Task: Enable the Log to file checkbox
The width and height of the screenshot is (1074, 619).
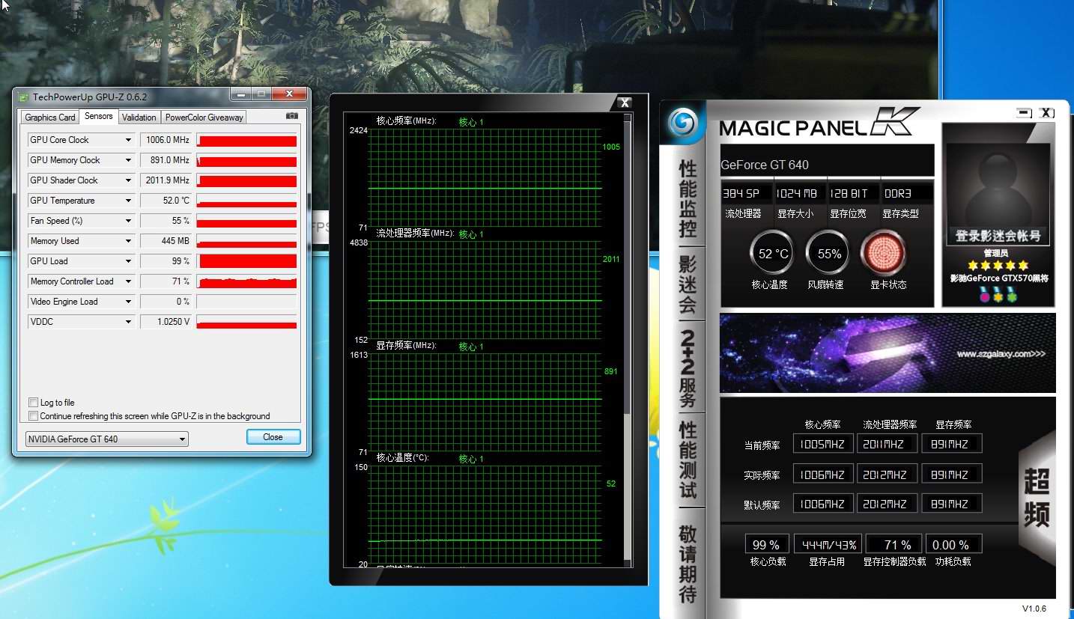Action: click(x=33, y=403)
